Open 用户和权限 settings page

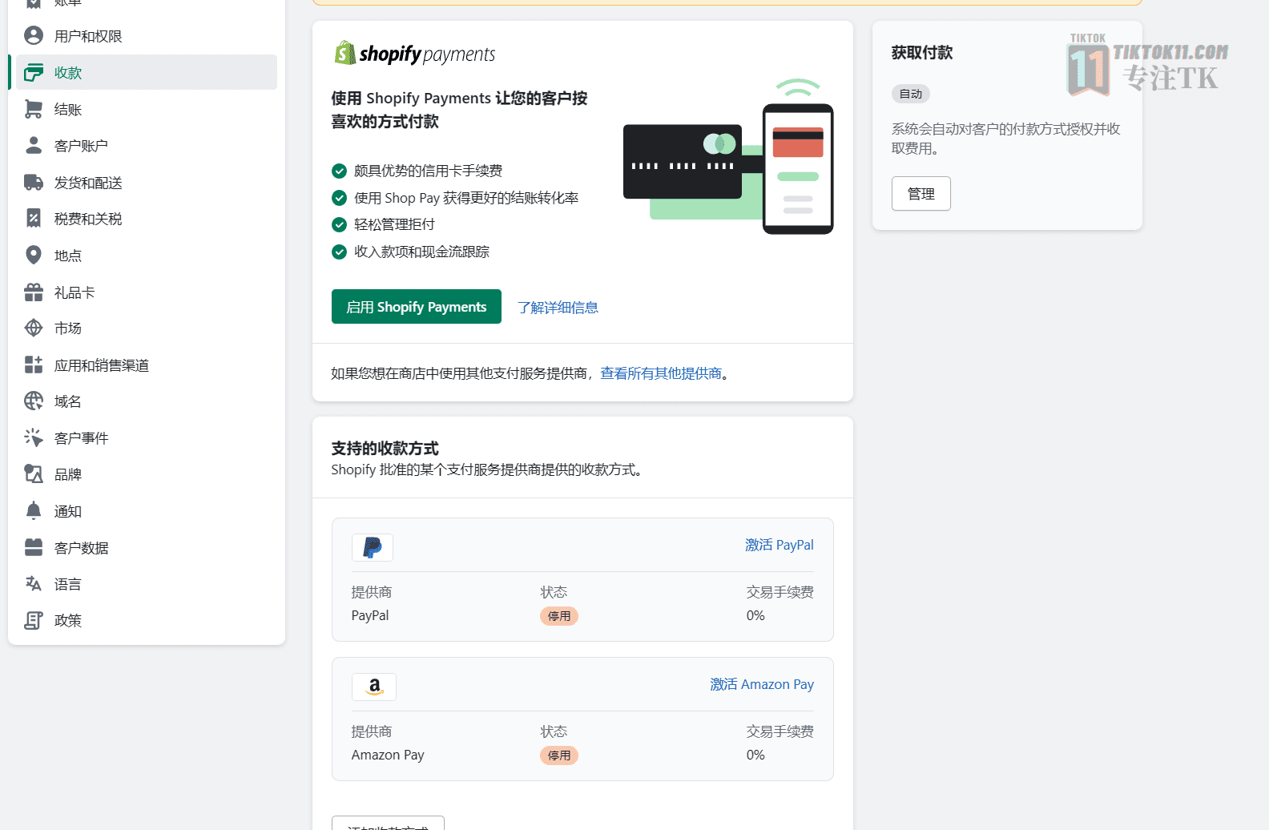pos(147,36)
